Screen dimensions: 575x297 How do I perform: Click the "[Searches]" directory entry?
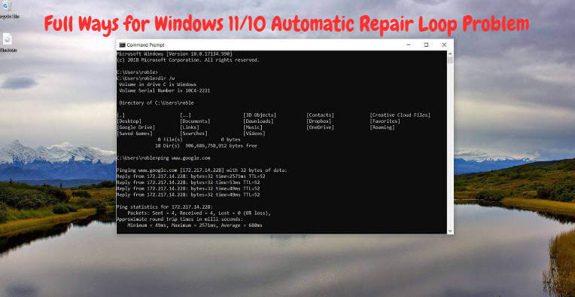(193, 133)
